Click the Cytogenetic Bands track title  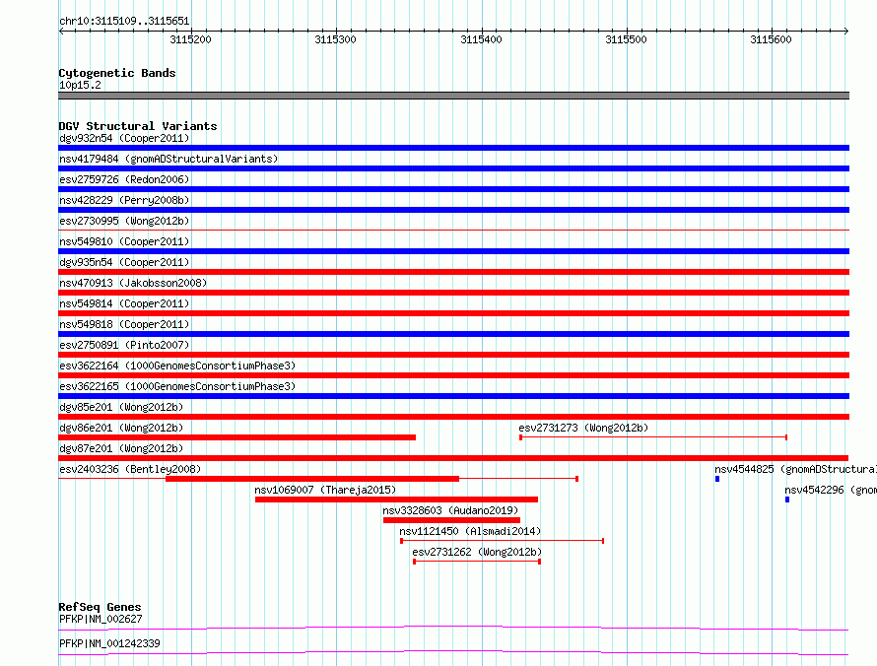click(117, 73)
